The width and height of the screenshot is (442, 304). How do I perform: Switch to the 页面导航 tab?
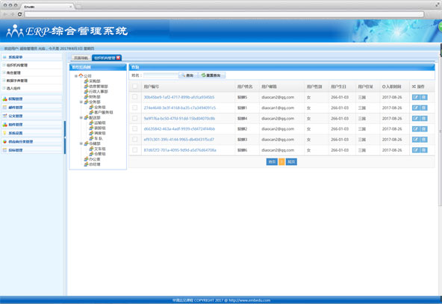click(x=81, y=58)
